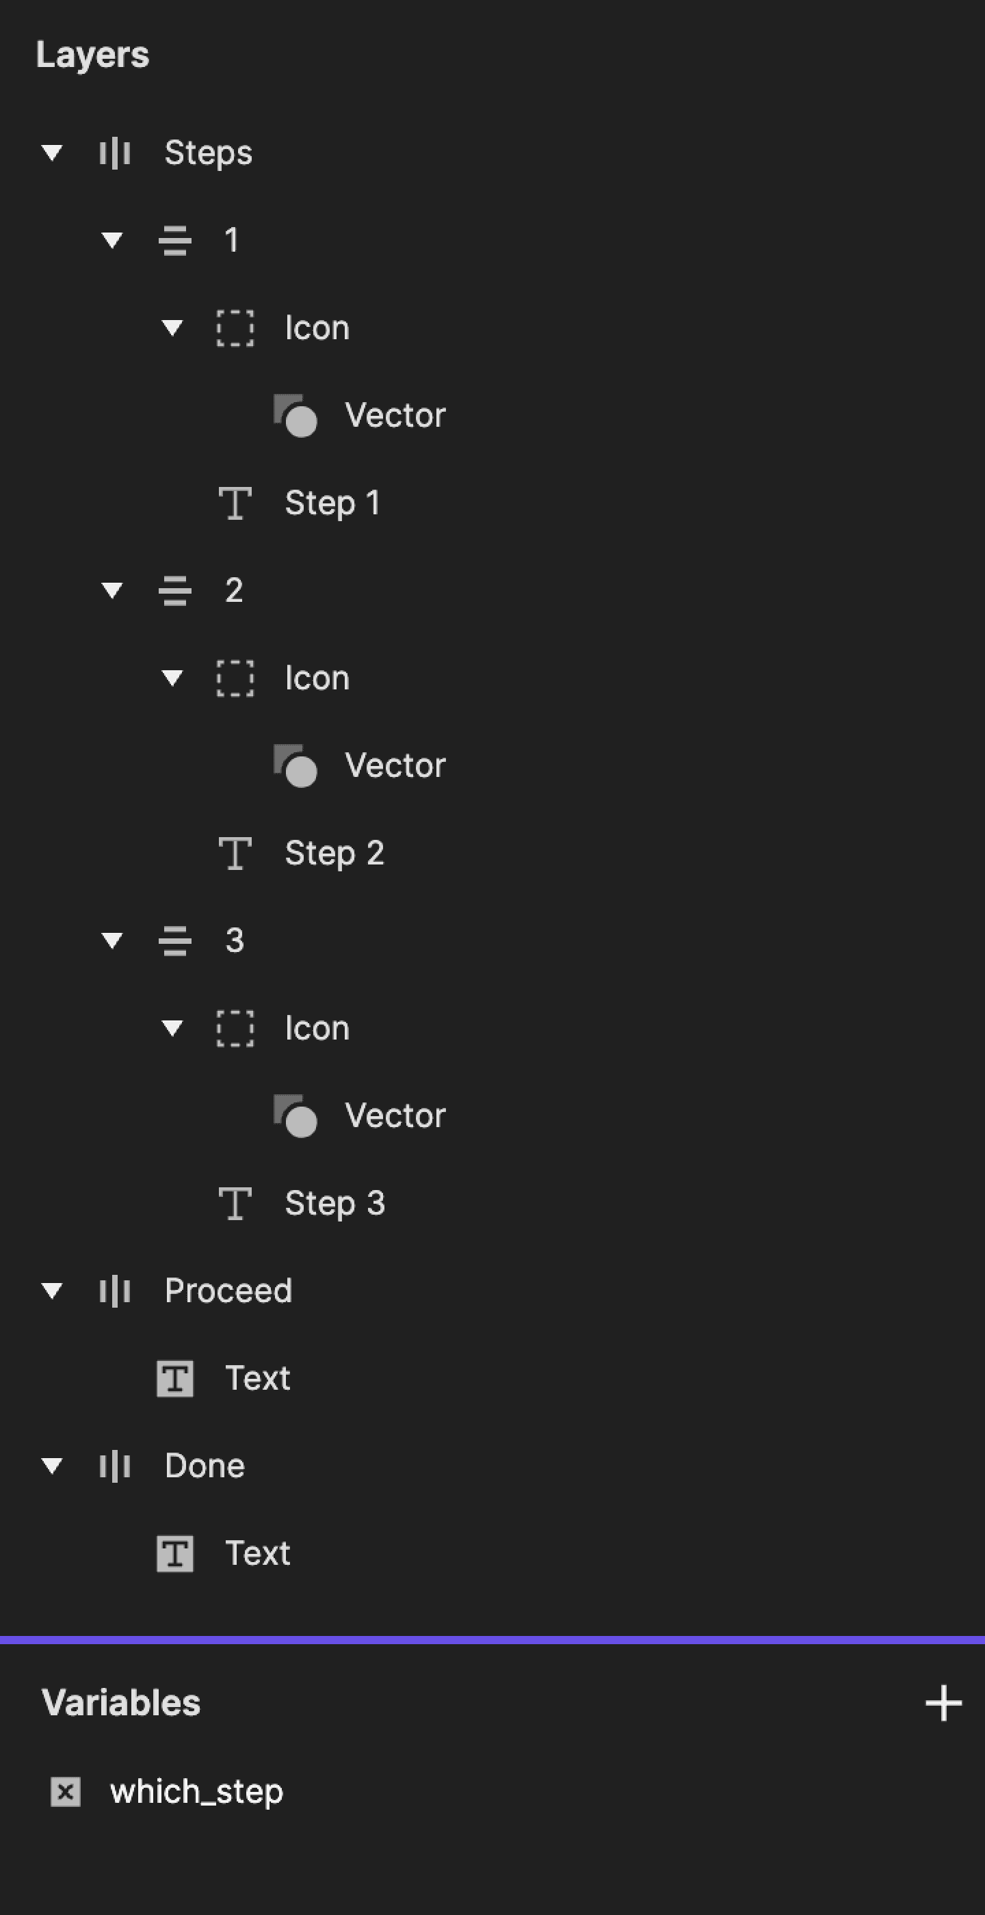Screen dimensions: 985x1915
Task: Click the stack icon beside layer "1"
Action: click(175, 239)
